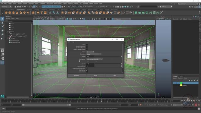Expand the running_girl_street_1_1 outliner node

point(9,34)
